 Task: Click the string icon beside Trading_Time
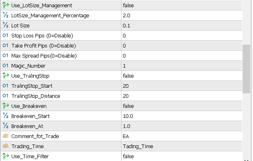[6, 146]
